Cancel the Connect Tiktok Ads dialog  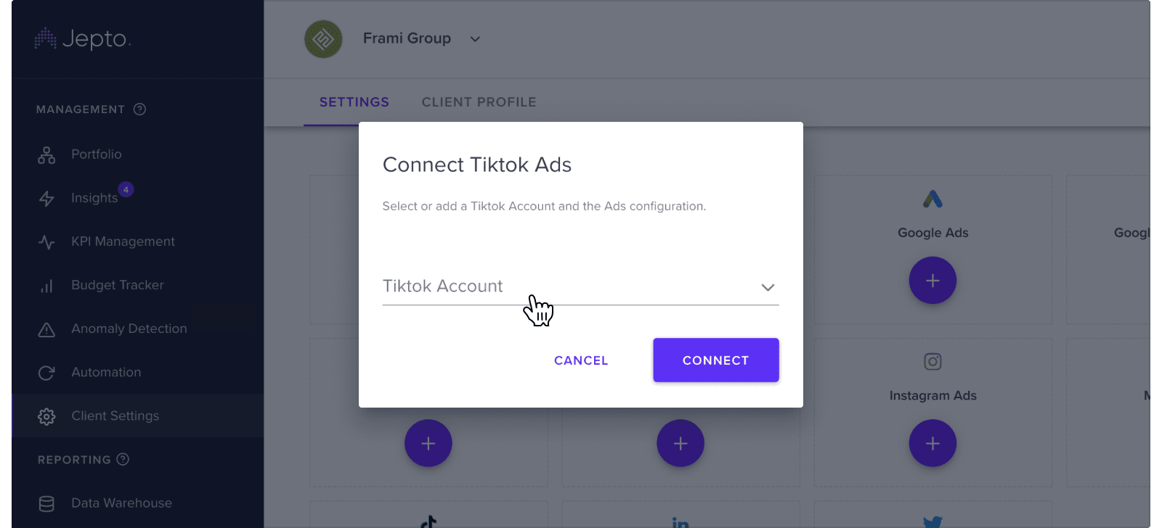coord(581,360)
